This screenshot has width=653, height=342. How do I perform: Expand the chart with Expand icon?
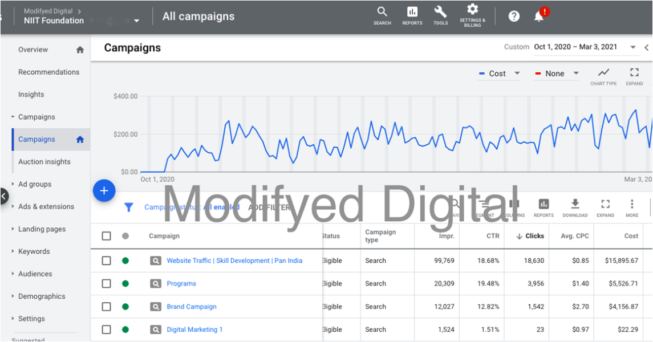point(634,76)
